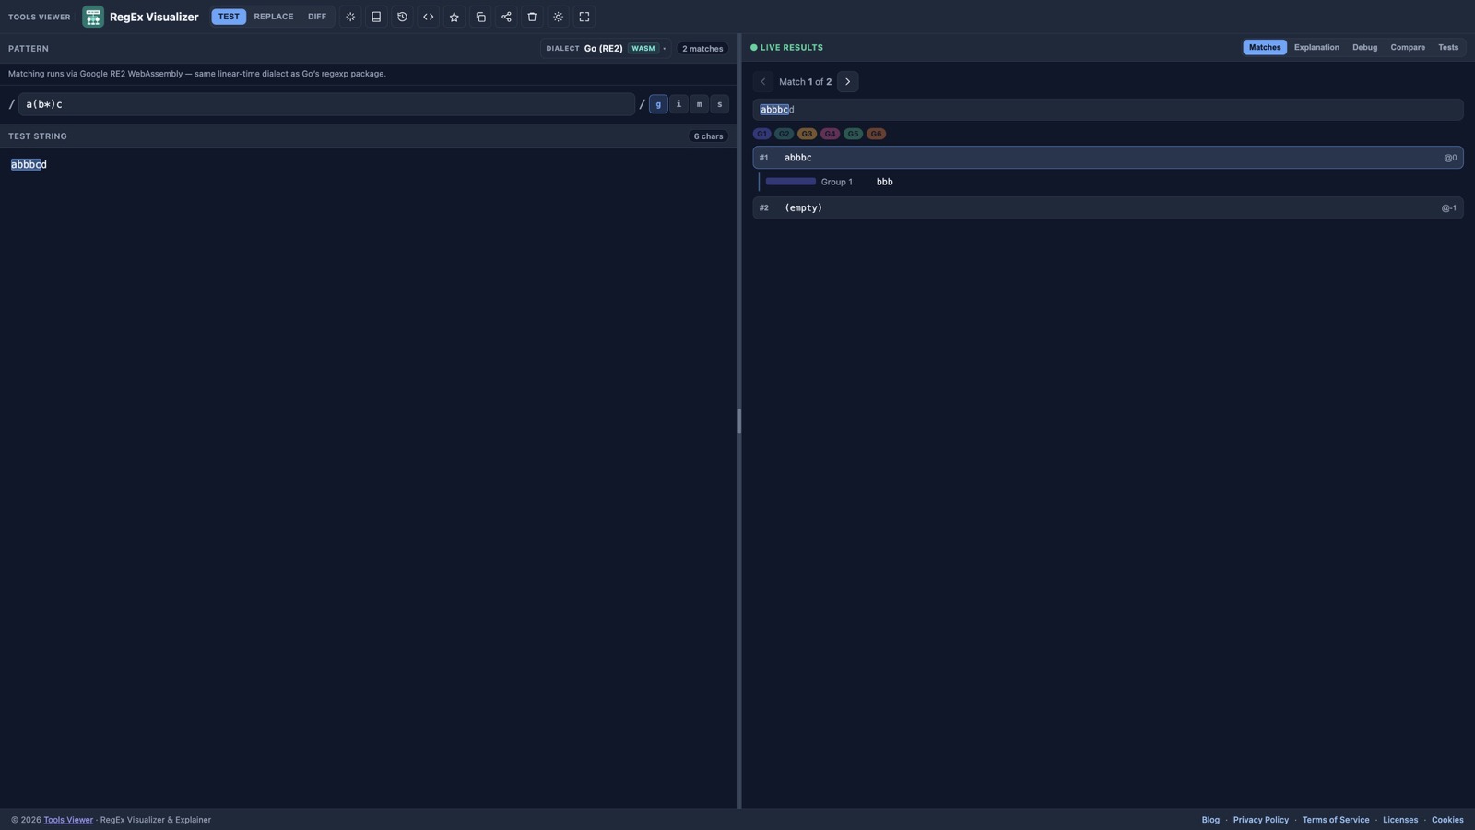
Task: Click the G2 group color badge
Action: pos(784,134)
